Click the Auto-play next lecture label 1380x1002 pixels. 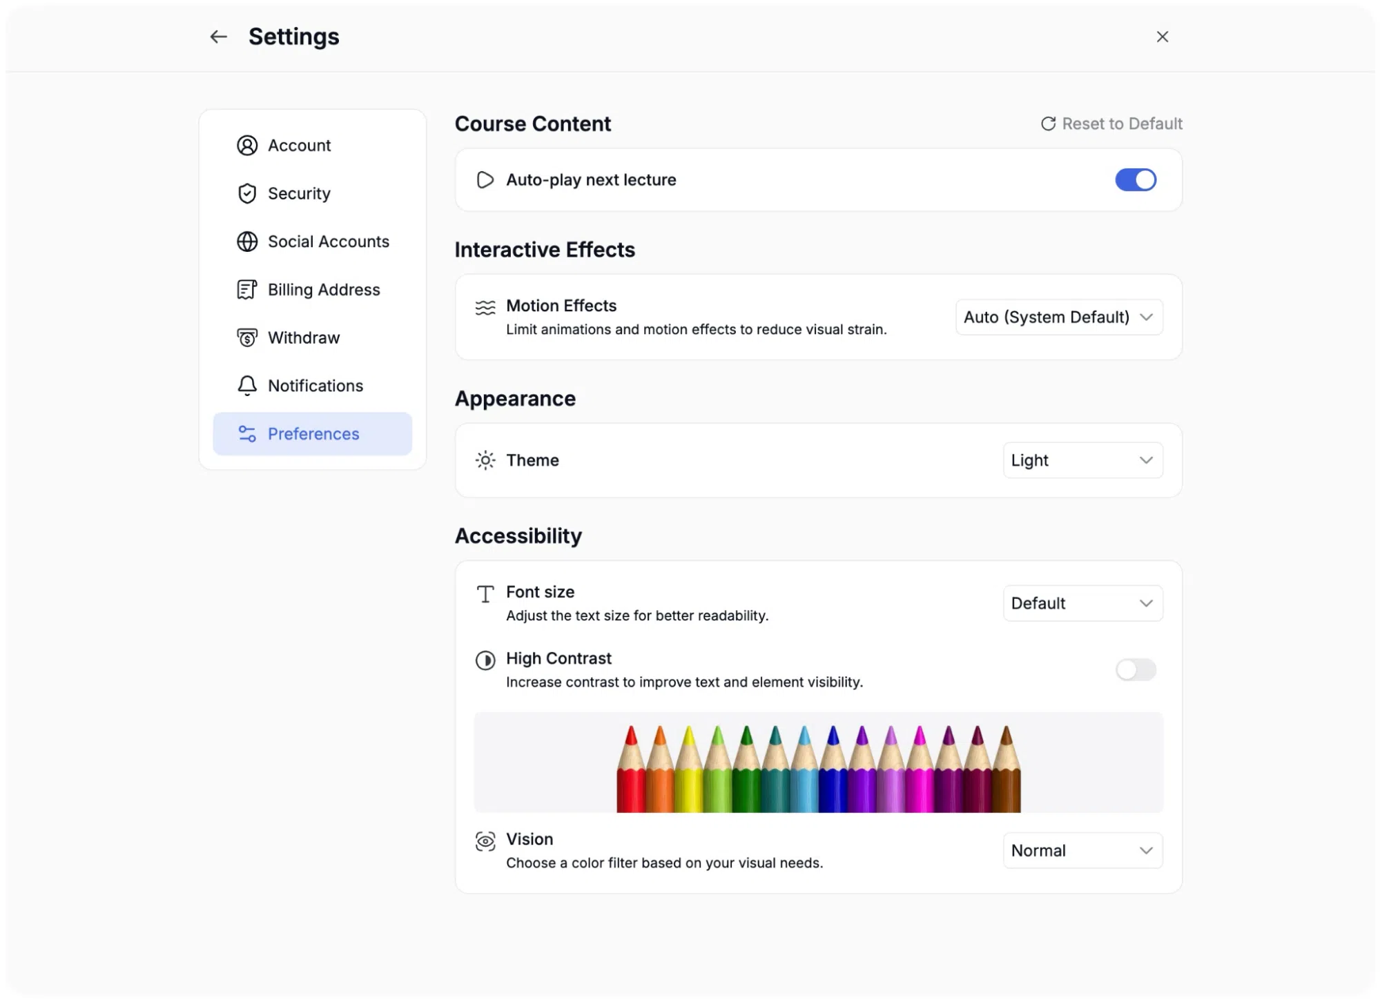pos(591,180)
